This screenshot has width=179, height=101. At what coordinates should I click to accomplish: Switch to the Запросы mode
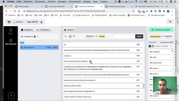coord(90,36)
